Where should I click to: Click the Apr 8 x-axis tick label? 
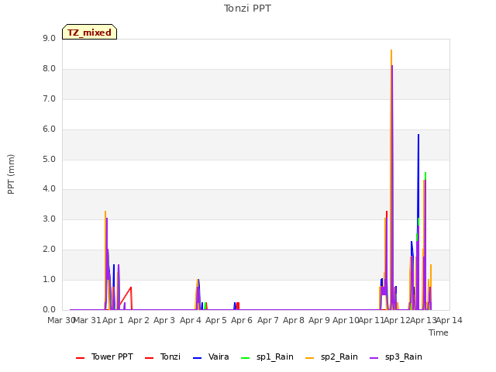294,320
